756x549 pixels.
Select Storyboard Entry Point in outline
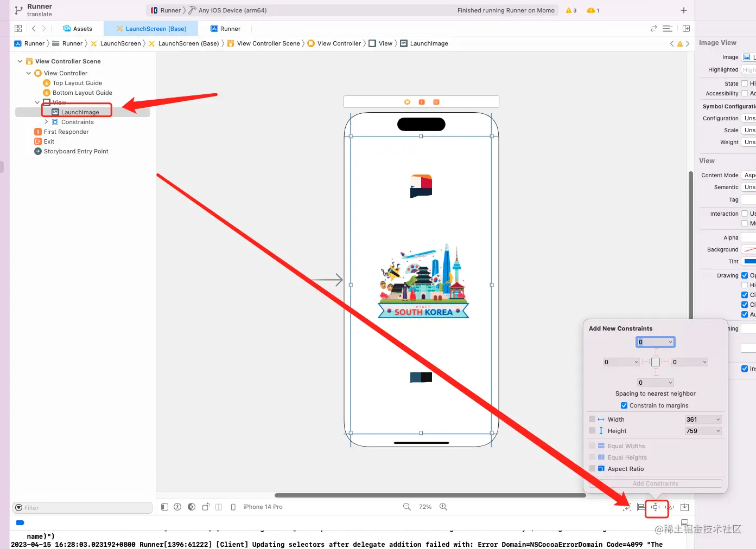coord(71,151)
